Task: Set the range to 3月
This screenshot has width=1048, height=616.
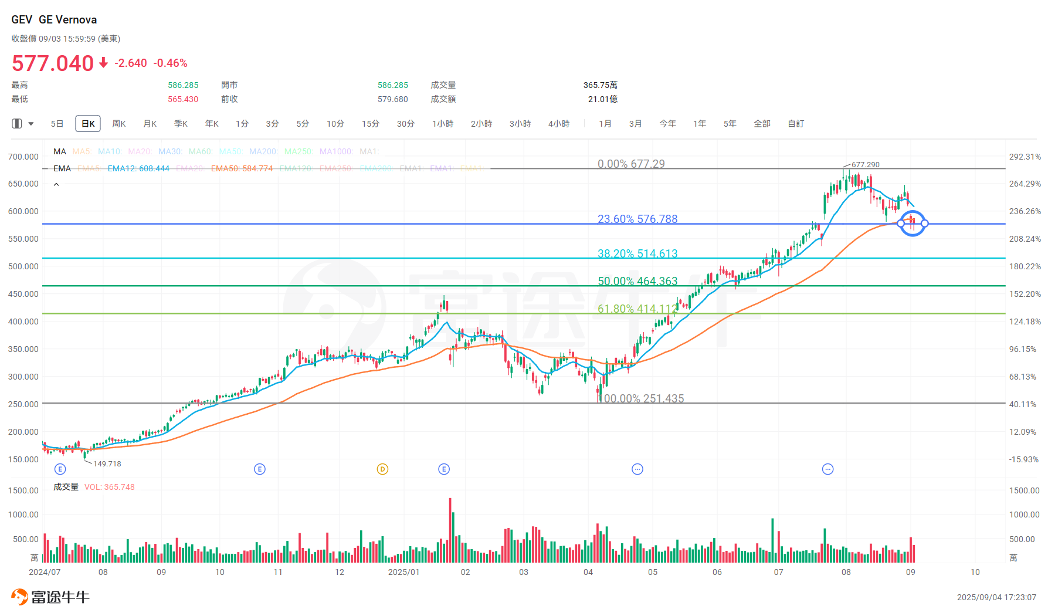Action: point(635,124)
